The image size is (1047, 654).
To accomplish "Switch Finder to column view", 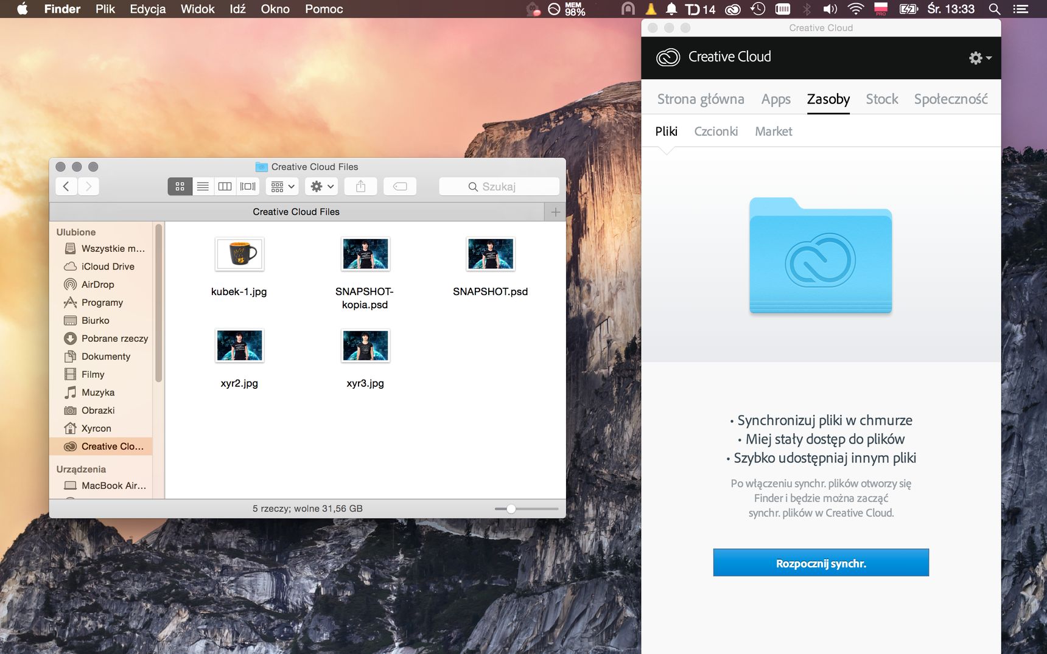I will pyautogui.click(x=225, y=186).
